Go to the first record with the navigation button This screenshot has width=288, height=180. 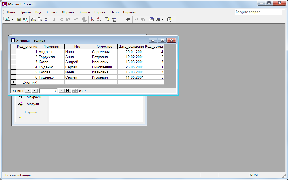click(x=28, y=91)
